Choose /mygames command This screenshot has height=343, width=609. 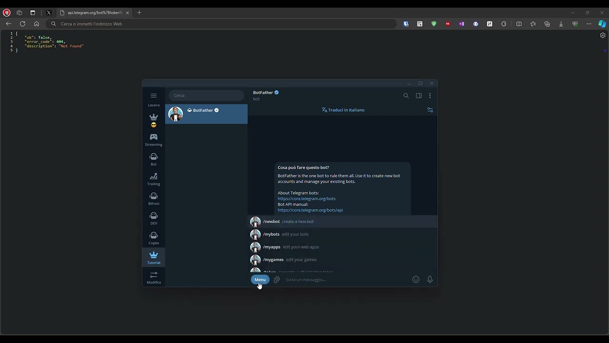(x=343, y=260)
